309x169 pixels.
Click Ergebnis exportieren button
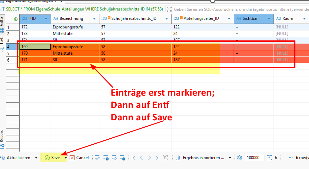pos(201,158)
